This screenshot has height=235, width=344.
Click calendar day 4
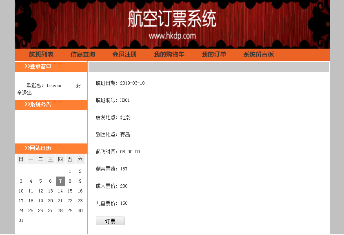(31, 181)
